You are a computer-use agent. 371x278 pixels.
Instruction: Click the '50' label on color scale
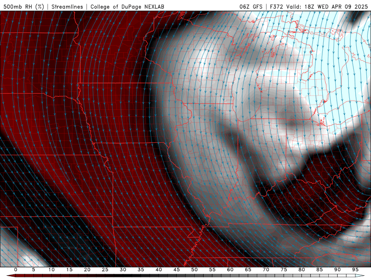click(x=194, y=270)
